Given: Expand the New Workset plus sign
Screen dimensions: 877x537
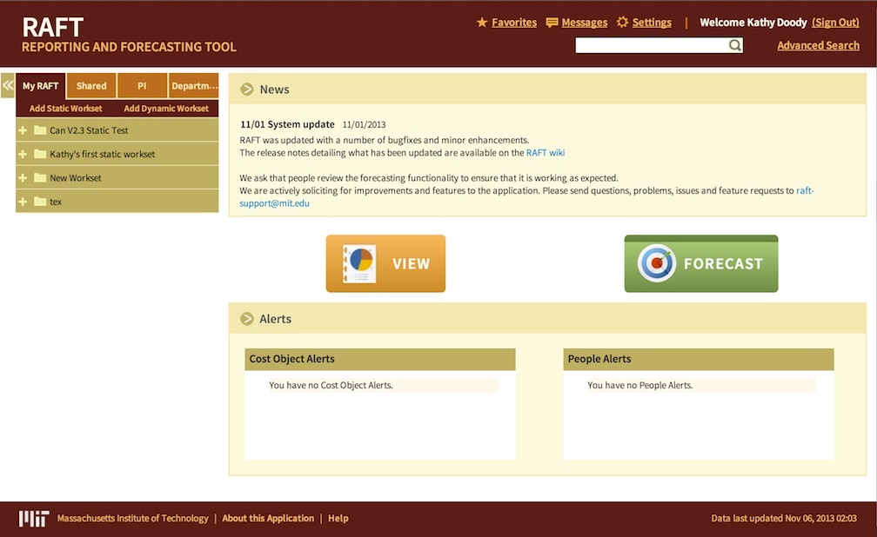Looking at the screenshot, I should (x=23, y=177).
